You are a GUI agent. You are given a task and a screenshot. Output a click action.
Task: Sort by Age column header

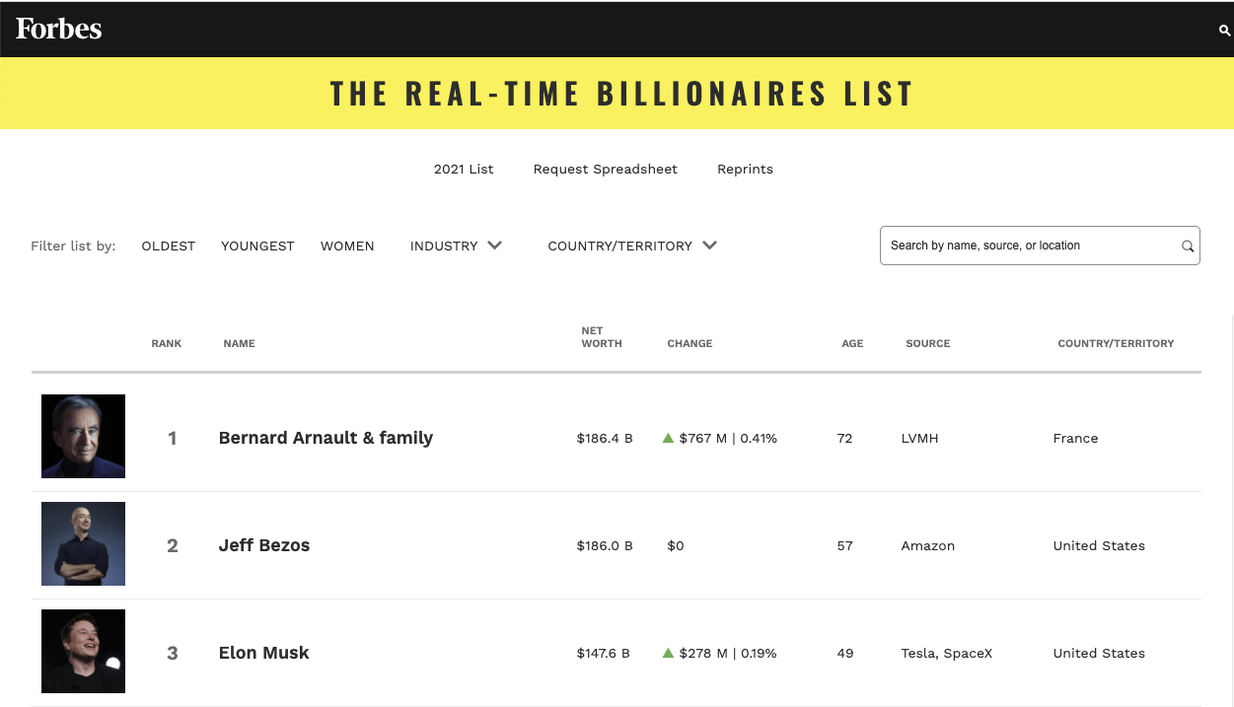852,343
